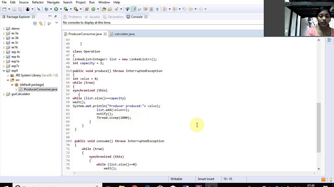Open the Navigate menu
Image resolution: width=334 pixels, height=187 pixels.
point(53,2)
